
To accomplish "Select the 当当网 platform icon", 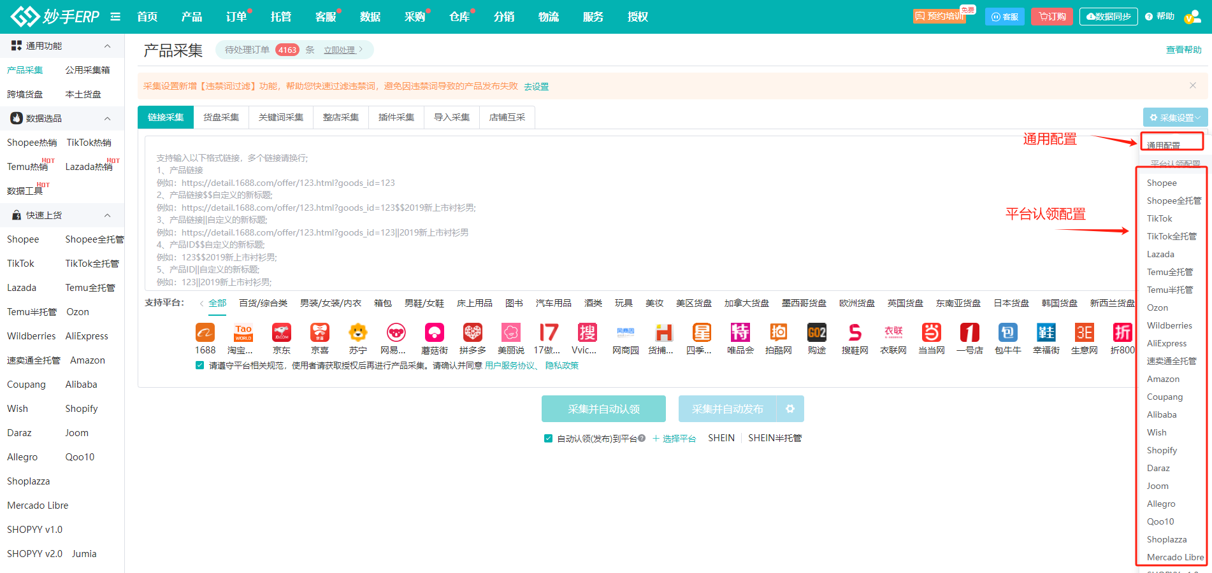I will (932, 332).
